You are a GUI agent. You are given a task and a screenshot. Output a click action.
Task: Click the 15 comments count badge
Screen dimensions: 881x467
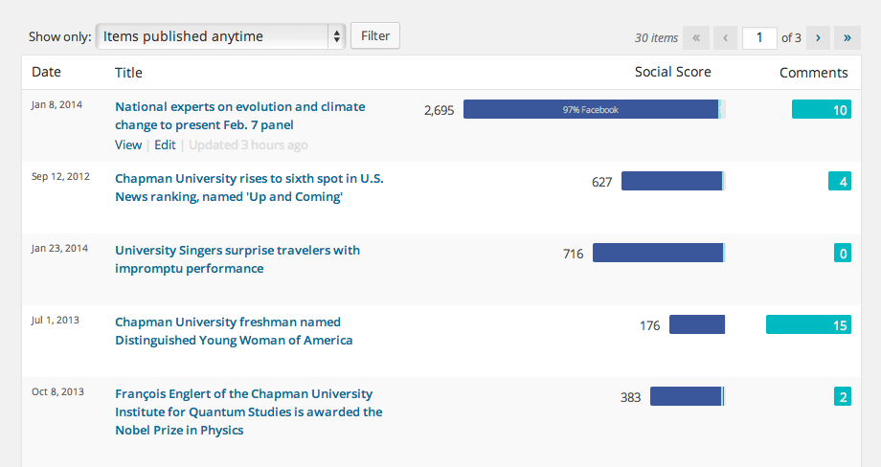(808, 325)
